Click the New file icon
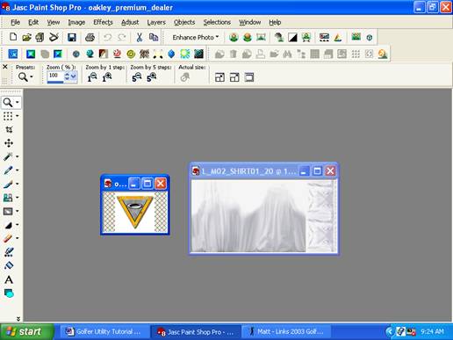 click(13, 37)
